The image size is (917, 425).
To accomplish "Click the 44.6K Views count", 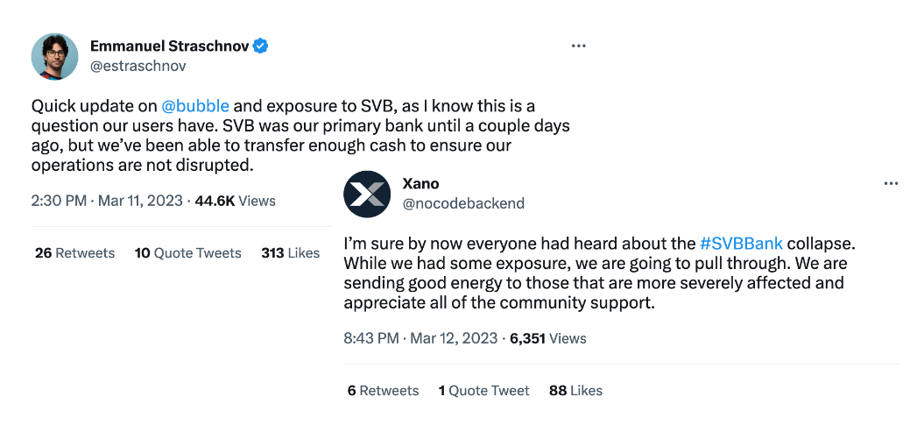I will pos(235,201).
